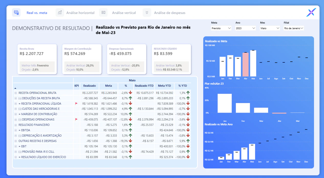Select the Margem de Contribuição R$ 574.269 card
The image size is (324, 178).
pyautogui.click(x=82, y=59)
